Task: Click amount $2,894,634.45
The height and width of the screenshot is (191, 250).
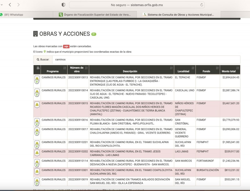Action: click(231, 77)
